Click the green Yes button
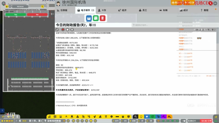The image size is (219, 123). [16, 15]
